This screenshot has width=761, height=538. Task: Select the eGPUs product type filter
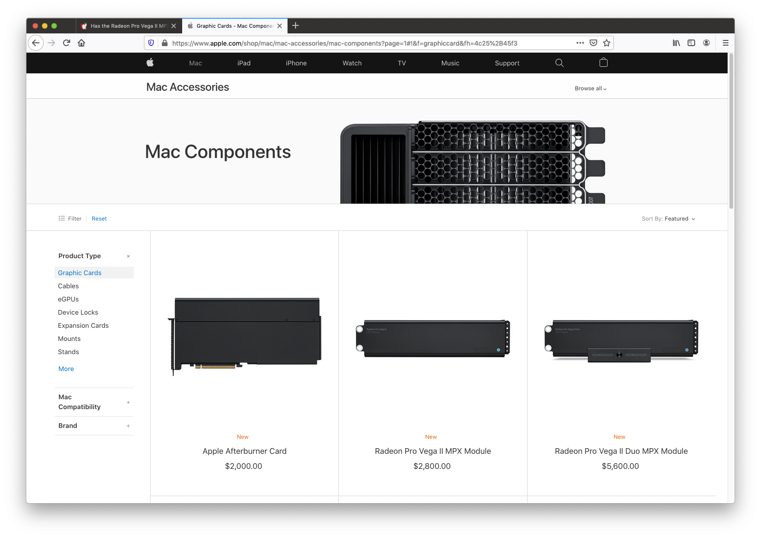(68, 299)
